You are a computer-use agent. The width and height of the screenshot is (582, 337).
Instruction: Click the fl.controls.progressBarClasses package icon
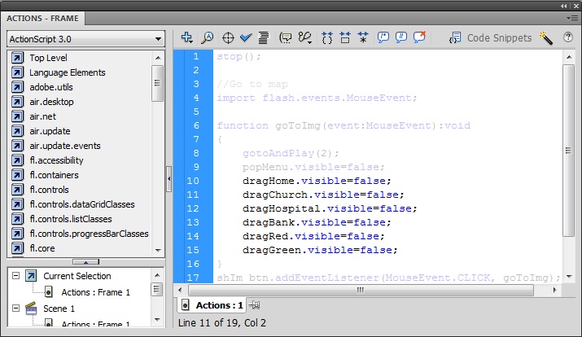coord(17,234)
